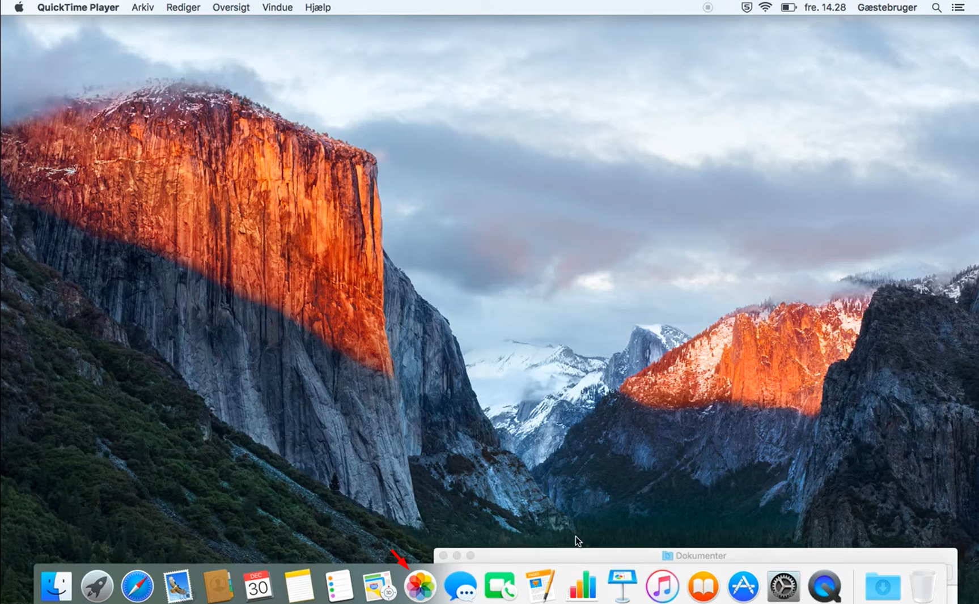The height and width of the screenshot is (604, 979).
Task: Open the Arkiv menu
Action: click(143, 7)
